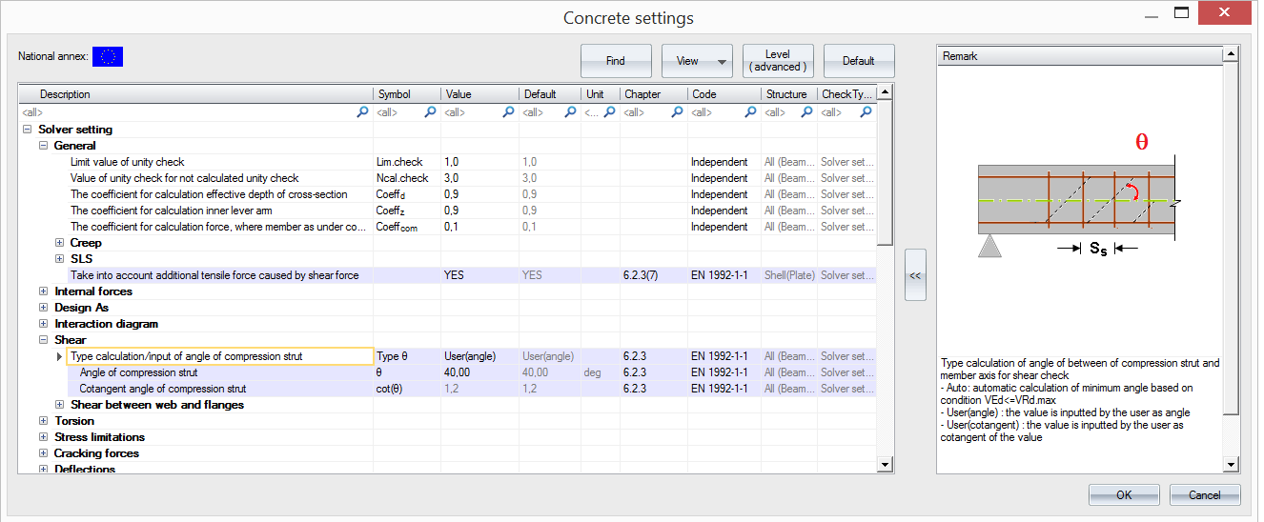The height and width of the screenshot is (522, 1264).
Task: Click the Find button
Action: (616, 61)
